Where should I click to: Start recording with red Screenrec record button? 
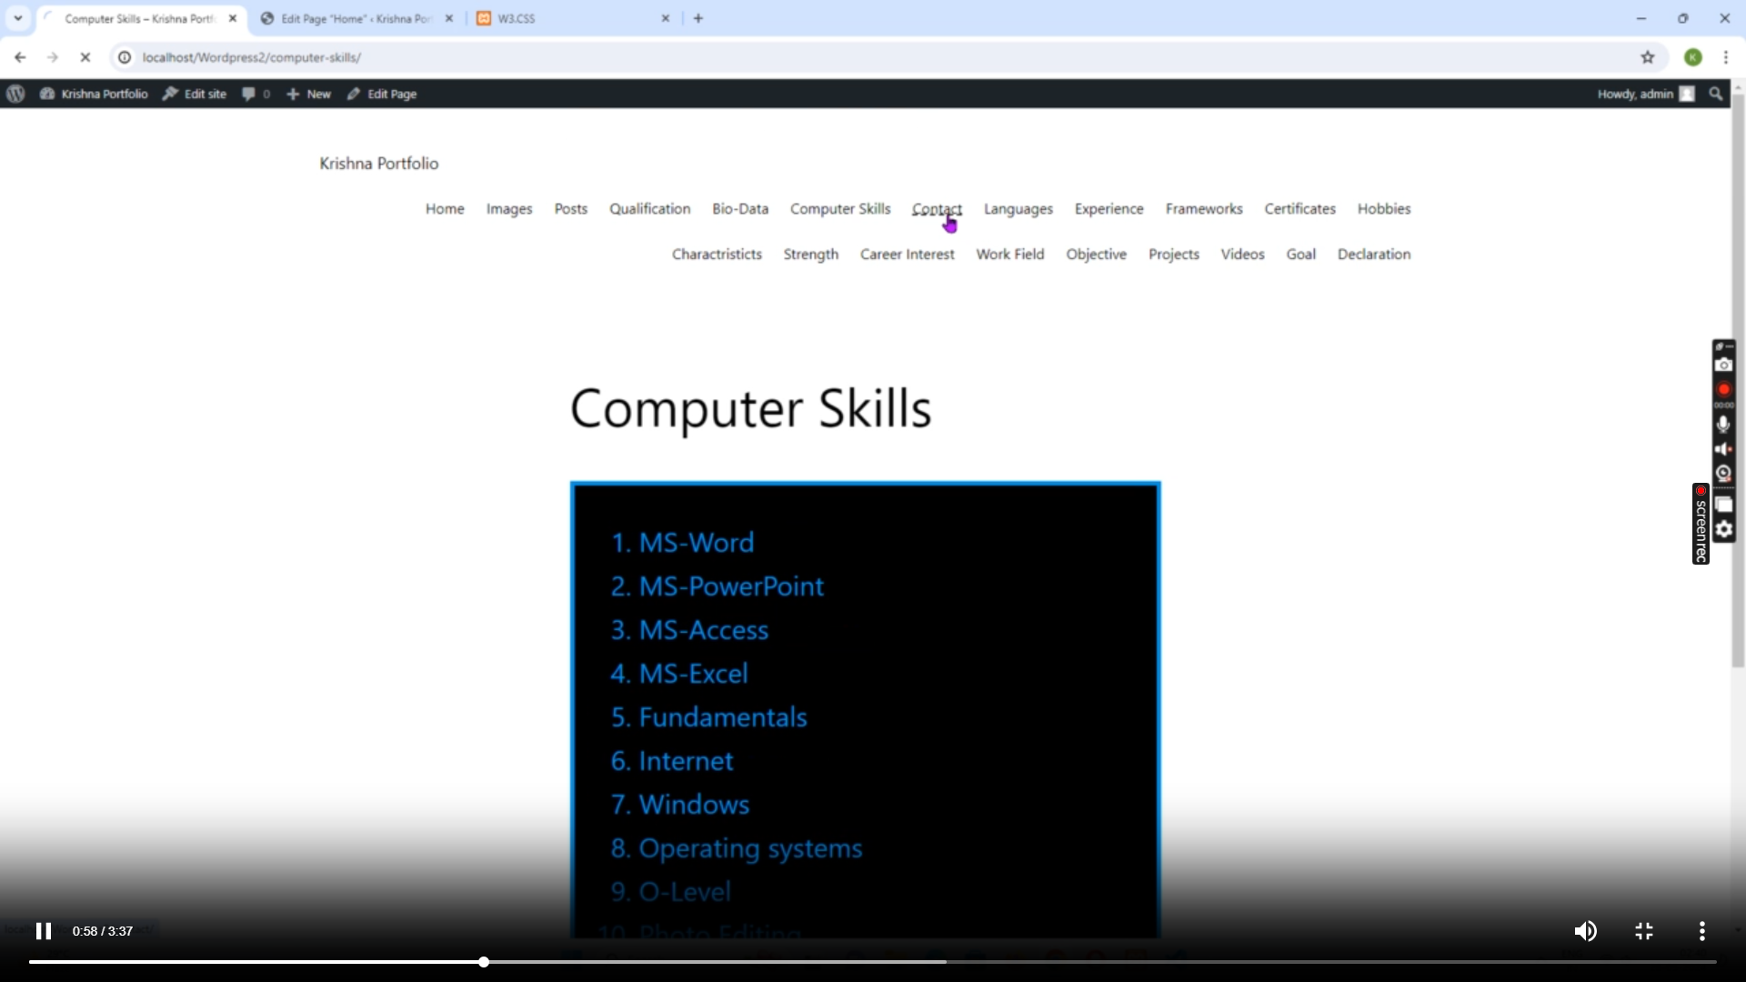[1723, 390]
